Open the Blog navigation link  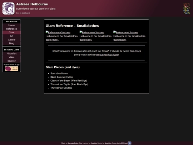[11, 43]
